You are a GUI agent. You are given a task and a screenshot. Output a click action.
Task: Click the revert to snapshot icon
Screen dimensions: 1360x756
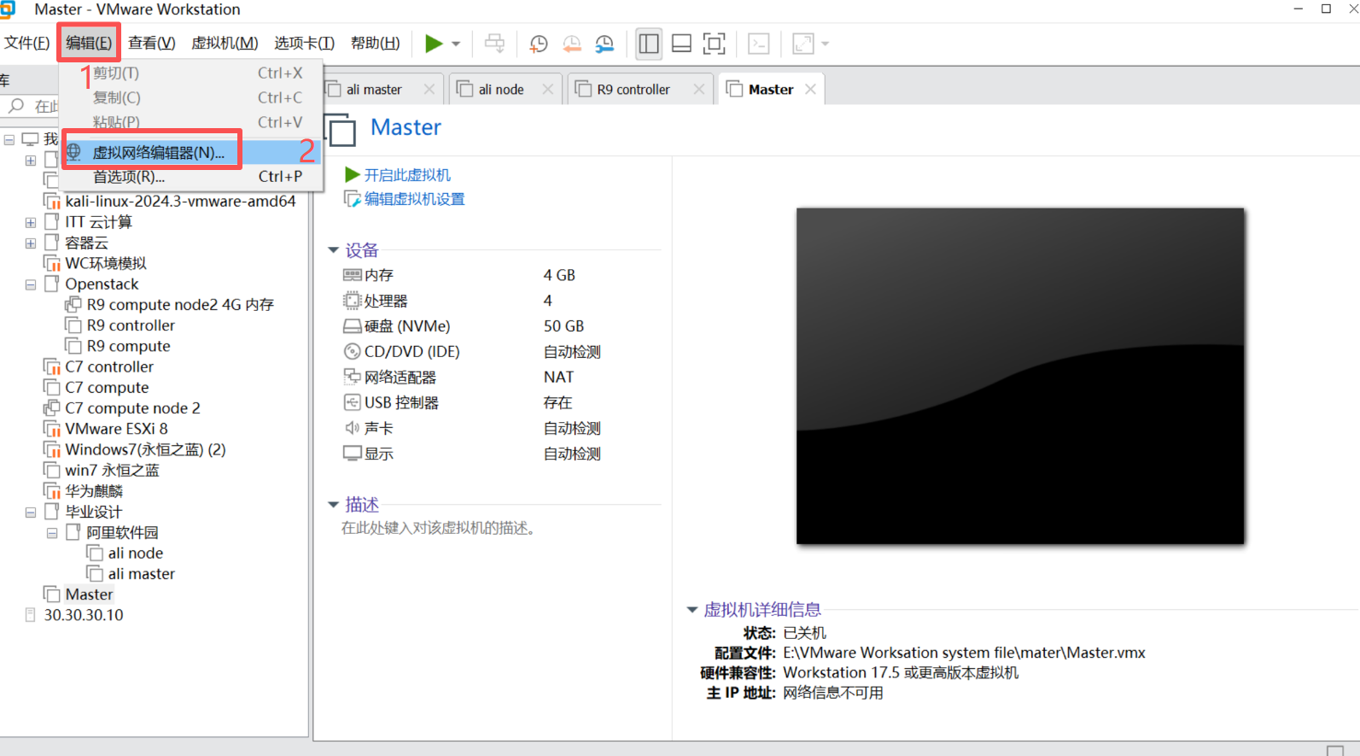572,44
